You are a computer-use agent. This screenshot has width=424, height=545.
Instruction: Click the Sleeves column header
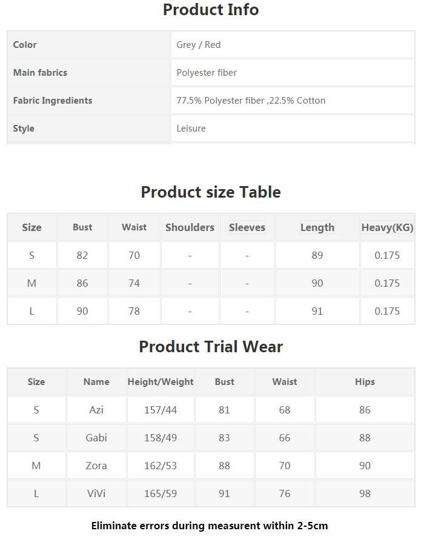247,227
